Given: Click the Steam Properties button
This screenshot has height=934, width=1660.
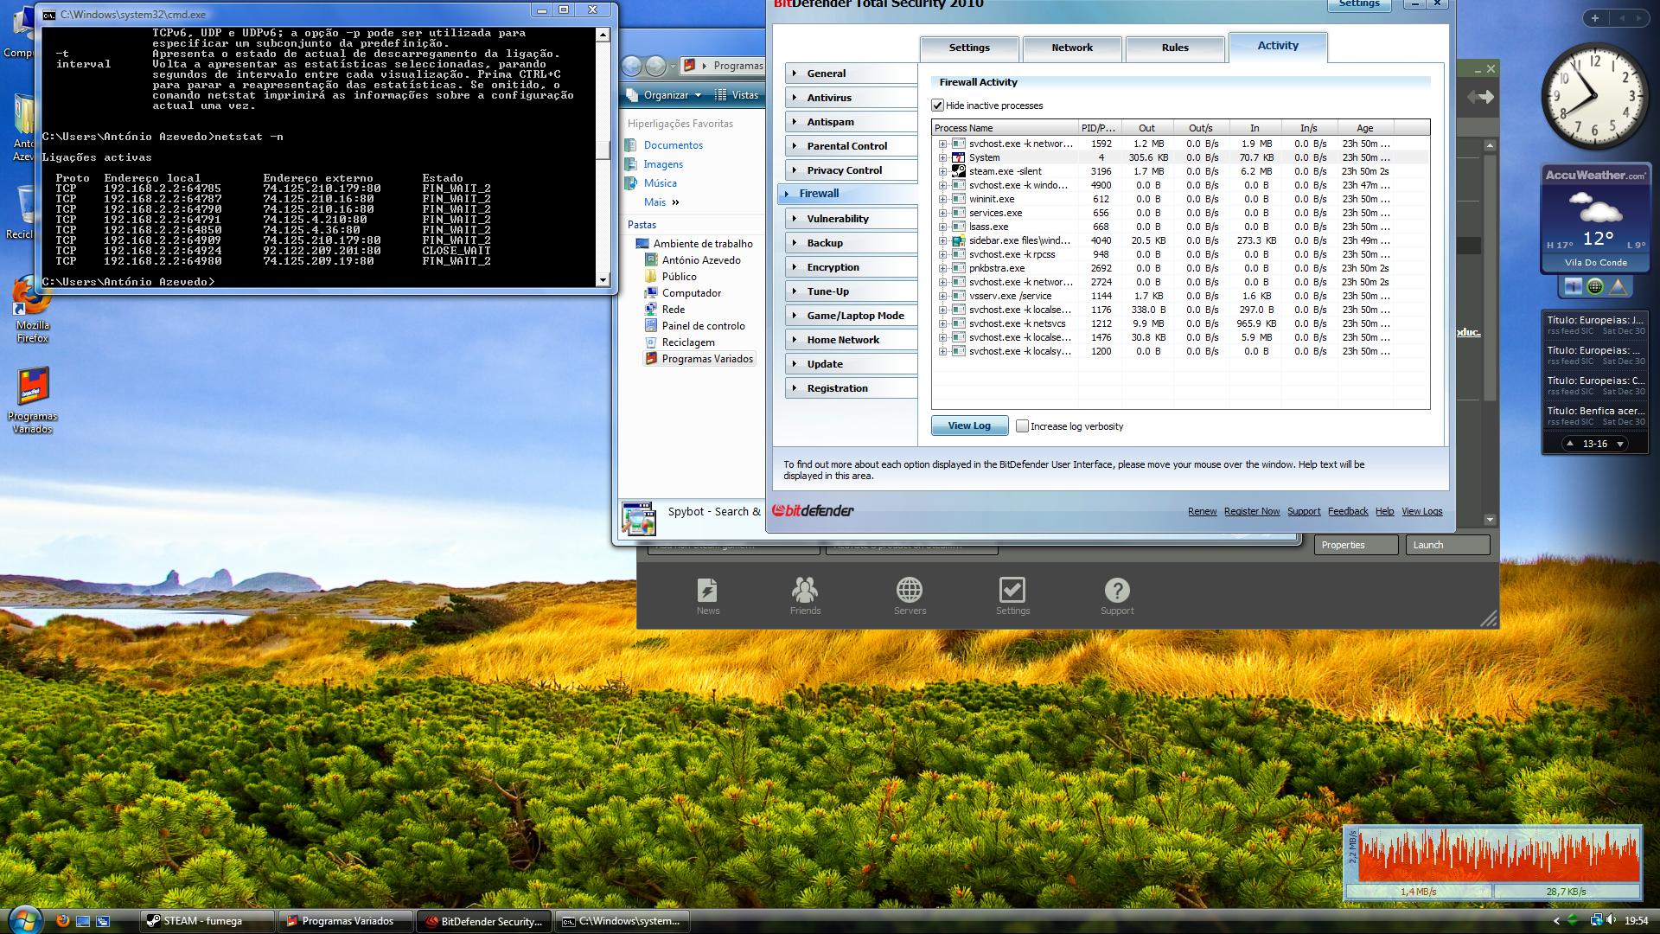Looking at the screenshot, I should click(x=1357, y=545).
